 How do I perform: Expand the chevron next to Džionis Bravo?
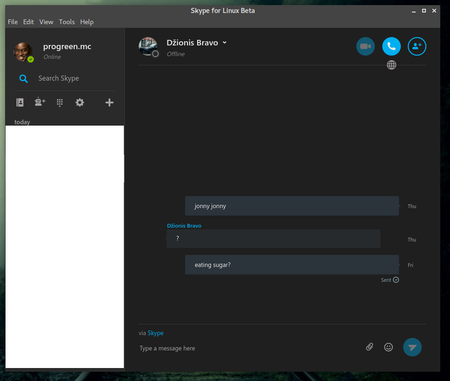click(225, 43)
